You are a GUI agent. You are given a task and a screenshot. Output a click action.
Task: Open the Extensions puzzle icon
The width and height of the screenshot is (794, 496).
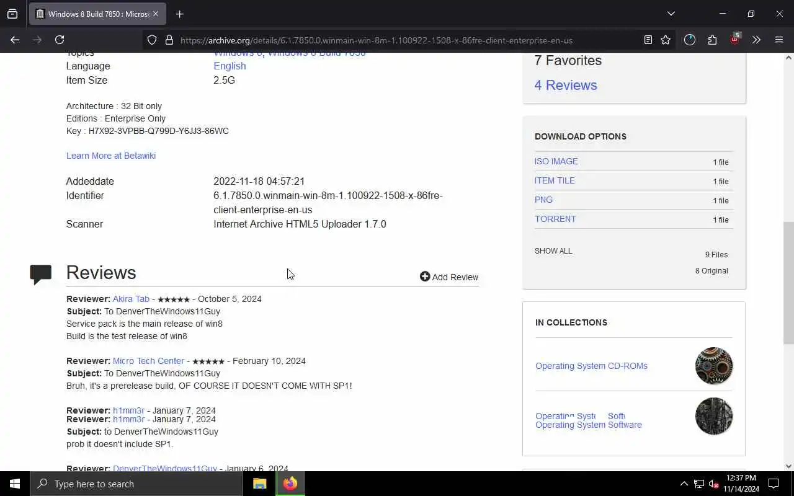(x=712, y=40)
